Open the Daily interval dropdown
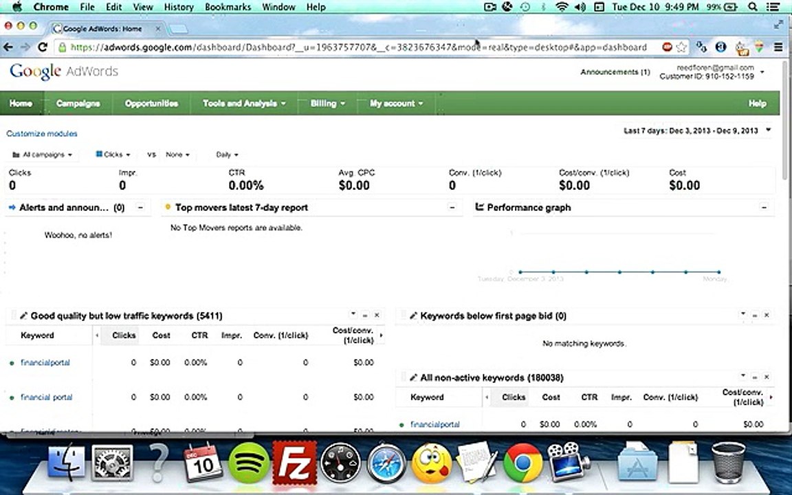 tap(227, 155)
